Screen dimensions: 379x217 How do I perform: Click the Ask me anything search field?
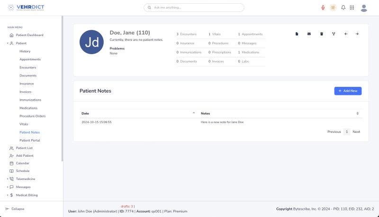tap(194, 8)
